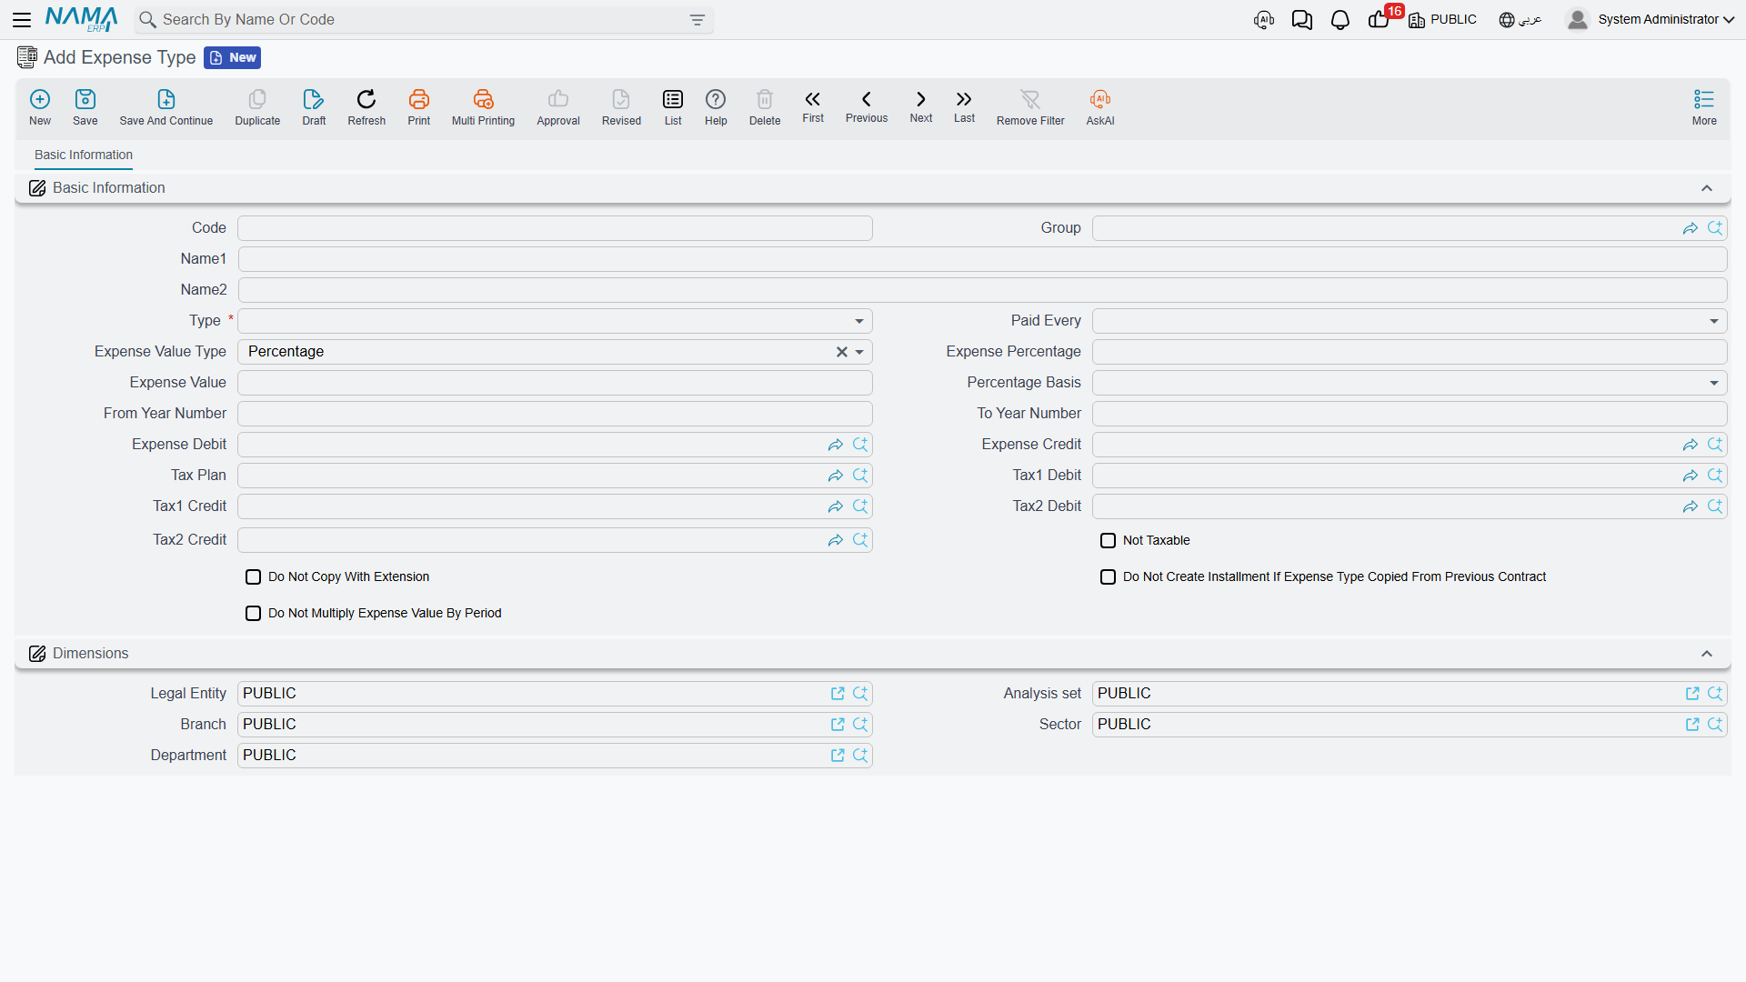Click the NAMA ERP logo

click(82, 19)
